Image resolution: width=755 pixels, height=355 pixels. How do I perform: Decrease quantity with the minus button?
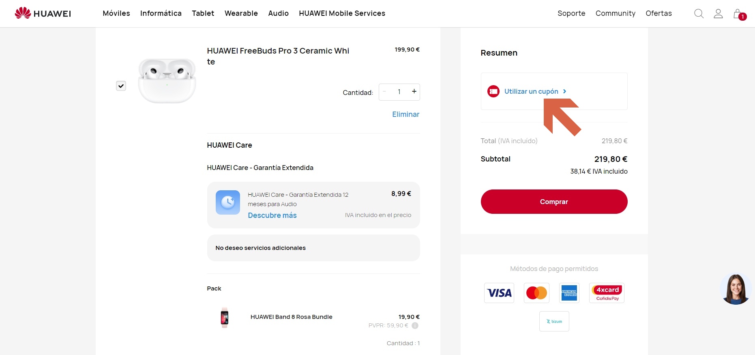(x=384, y=92)
